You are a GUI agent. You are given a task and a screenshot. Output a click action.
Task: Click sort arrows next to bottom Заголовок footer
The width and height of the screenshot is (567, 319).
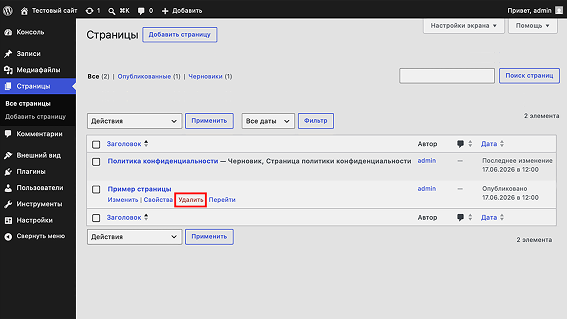(x=146, y=217)
